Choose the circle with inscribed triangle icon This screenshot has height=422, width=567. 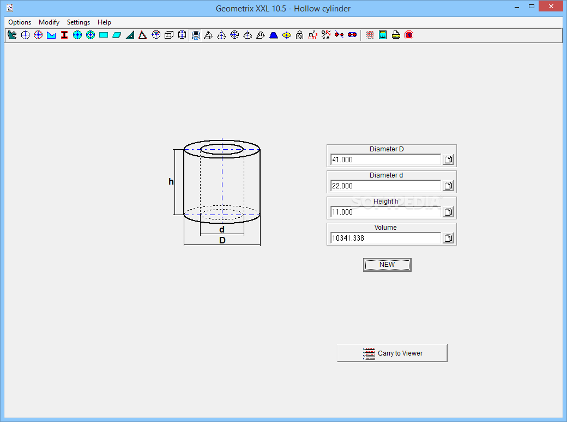[x=156, y=35]
